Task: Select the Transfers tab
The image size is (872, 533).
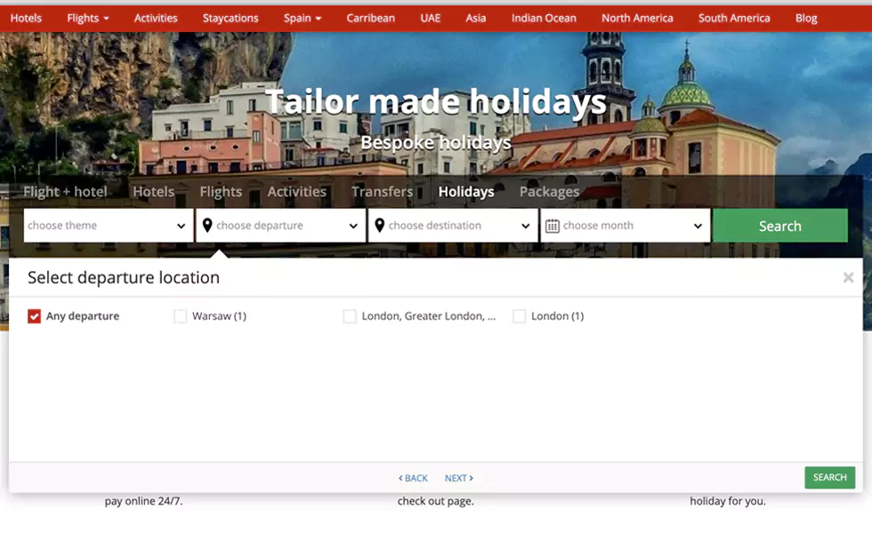Action: pos(383,191)
